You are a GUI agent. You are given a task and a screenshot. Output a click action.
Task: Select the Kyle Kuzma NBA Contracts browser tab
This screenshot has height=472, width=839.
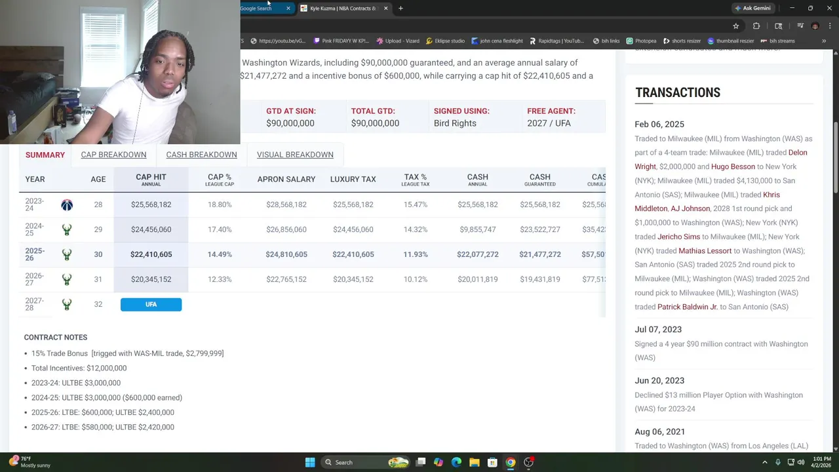(343, 8)
